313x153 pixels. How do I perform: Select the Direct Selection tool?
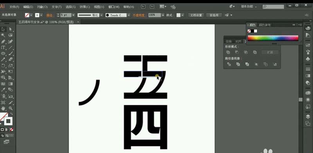coord(11,29)
